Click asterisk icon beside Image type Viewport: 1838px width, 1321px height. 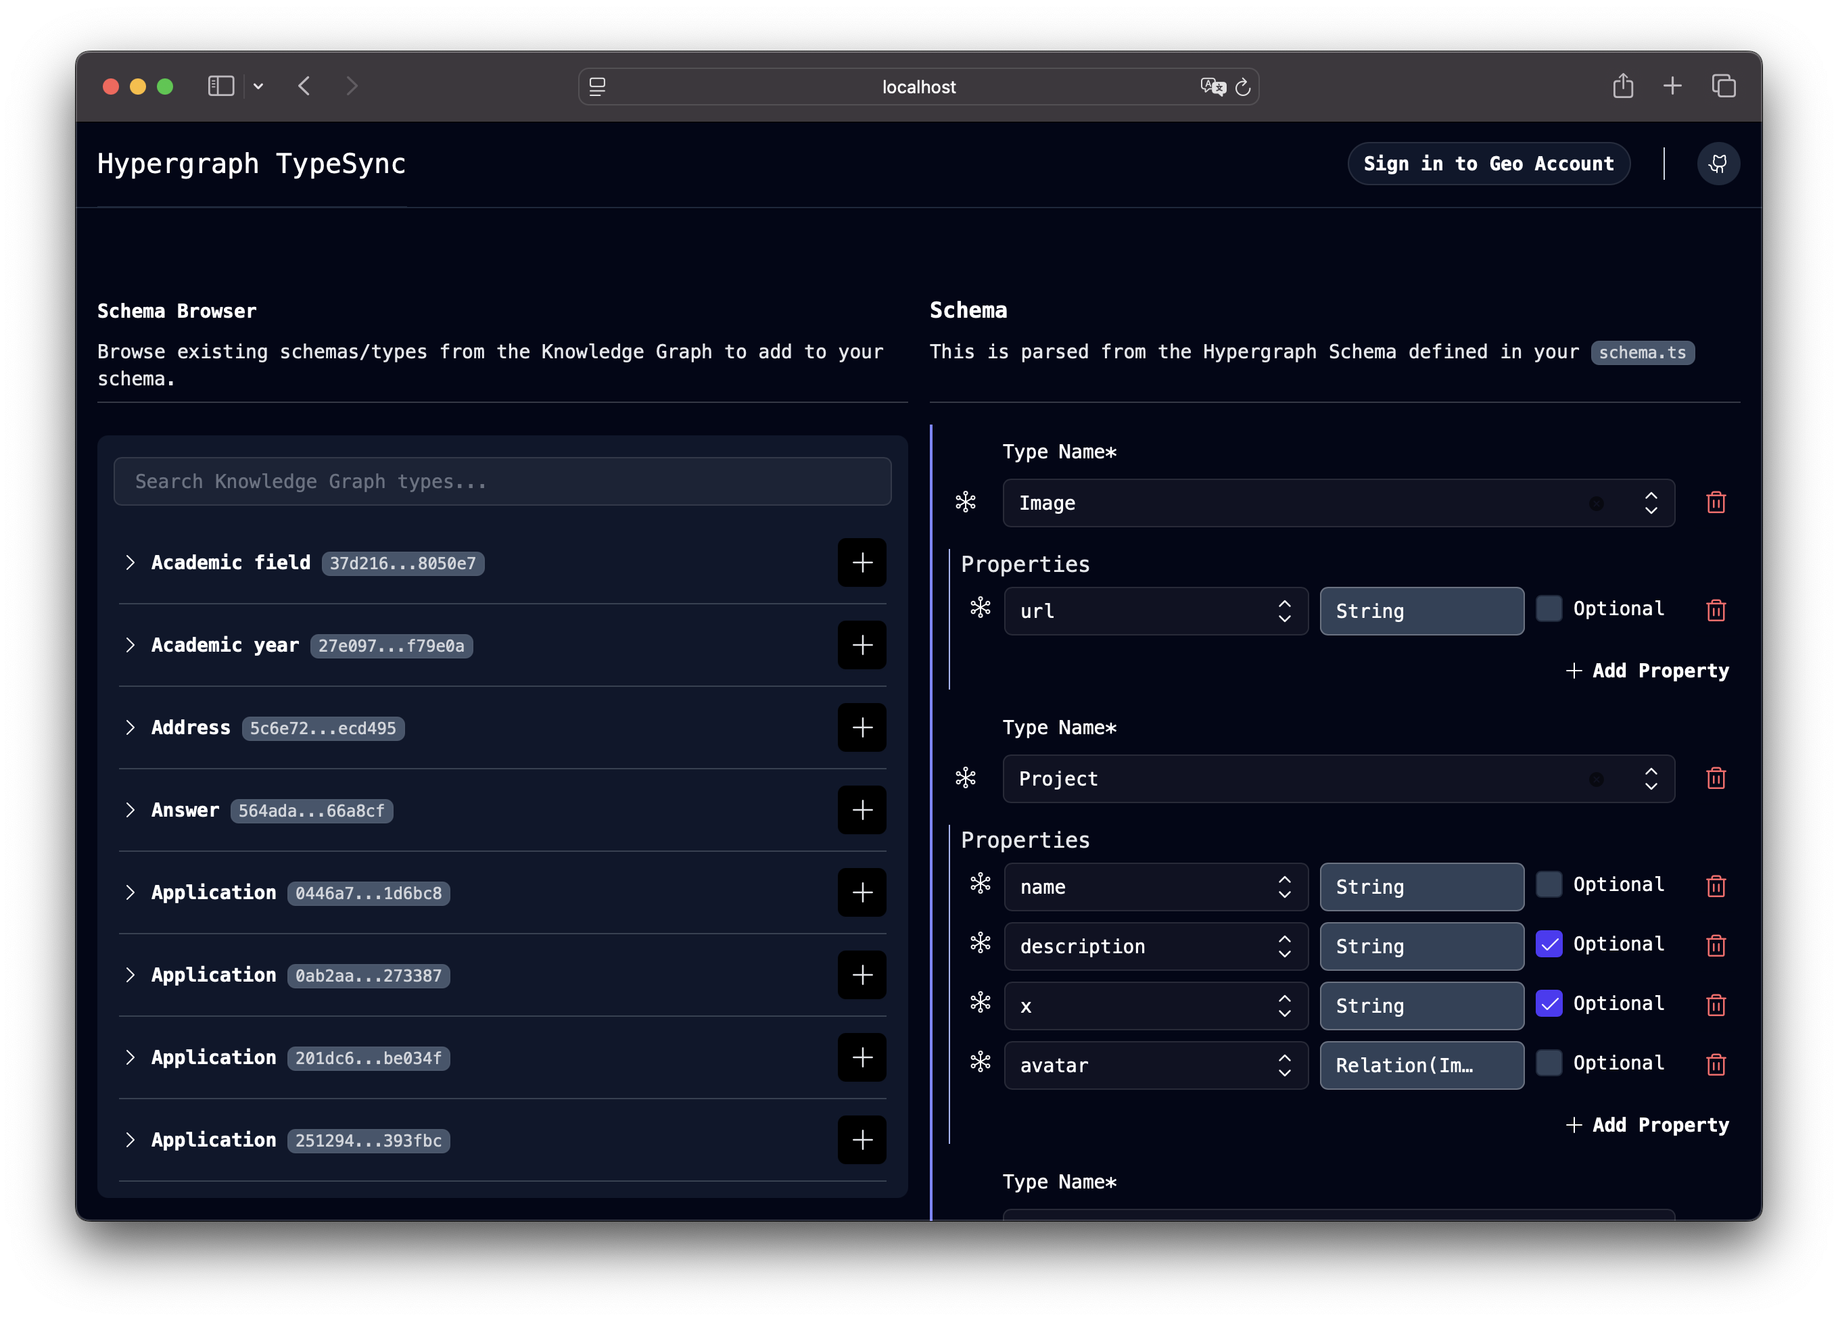click(965, 502)
